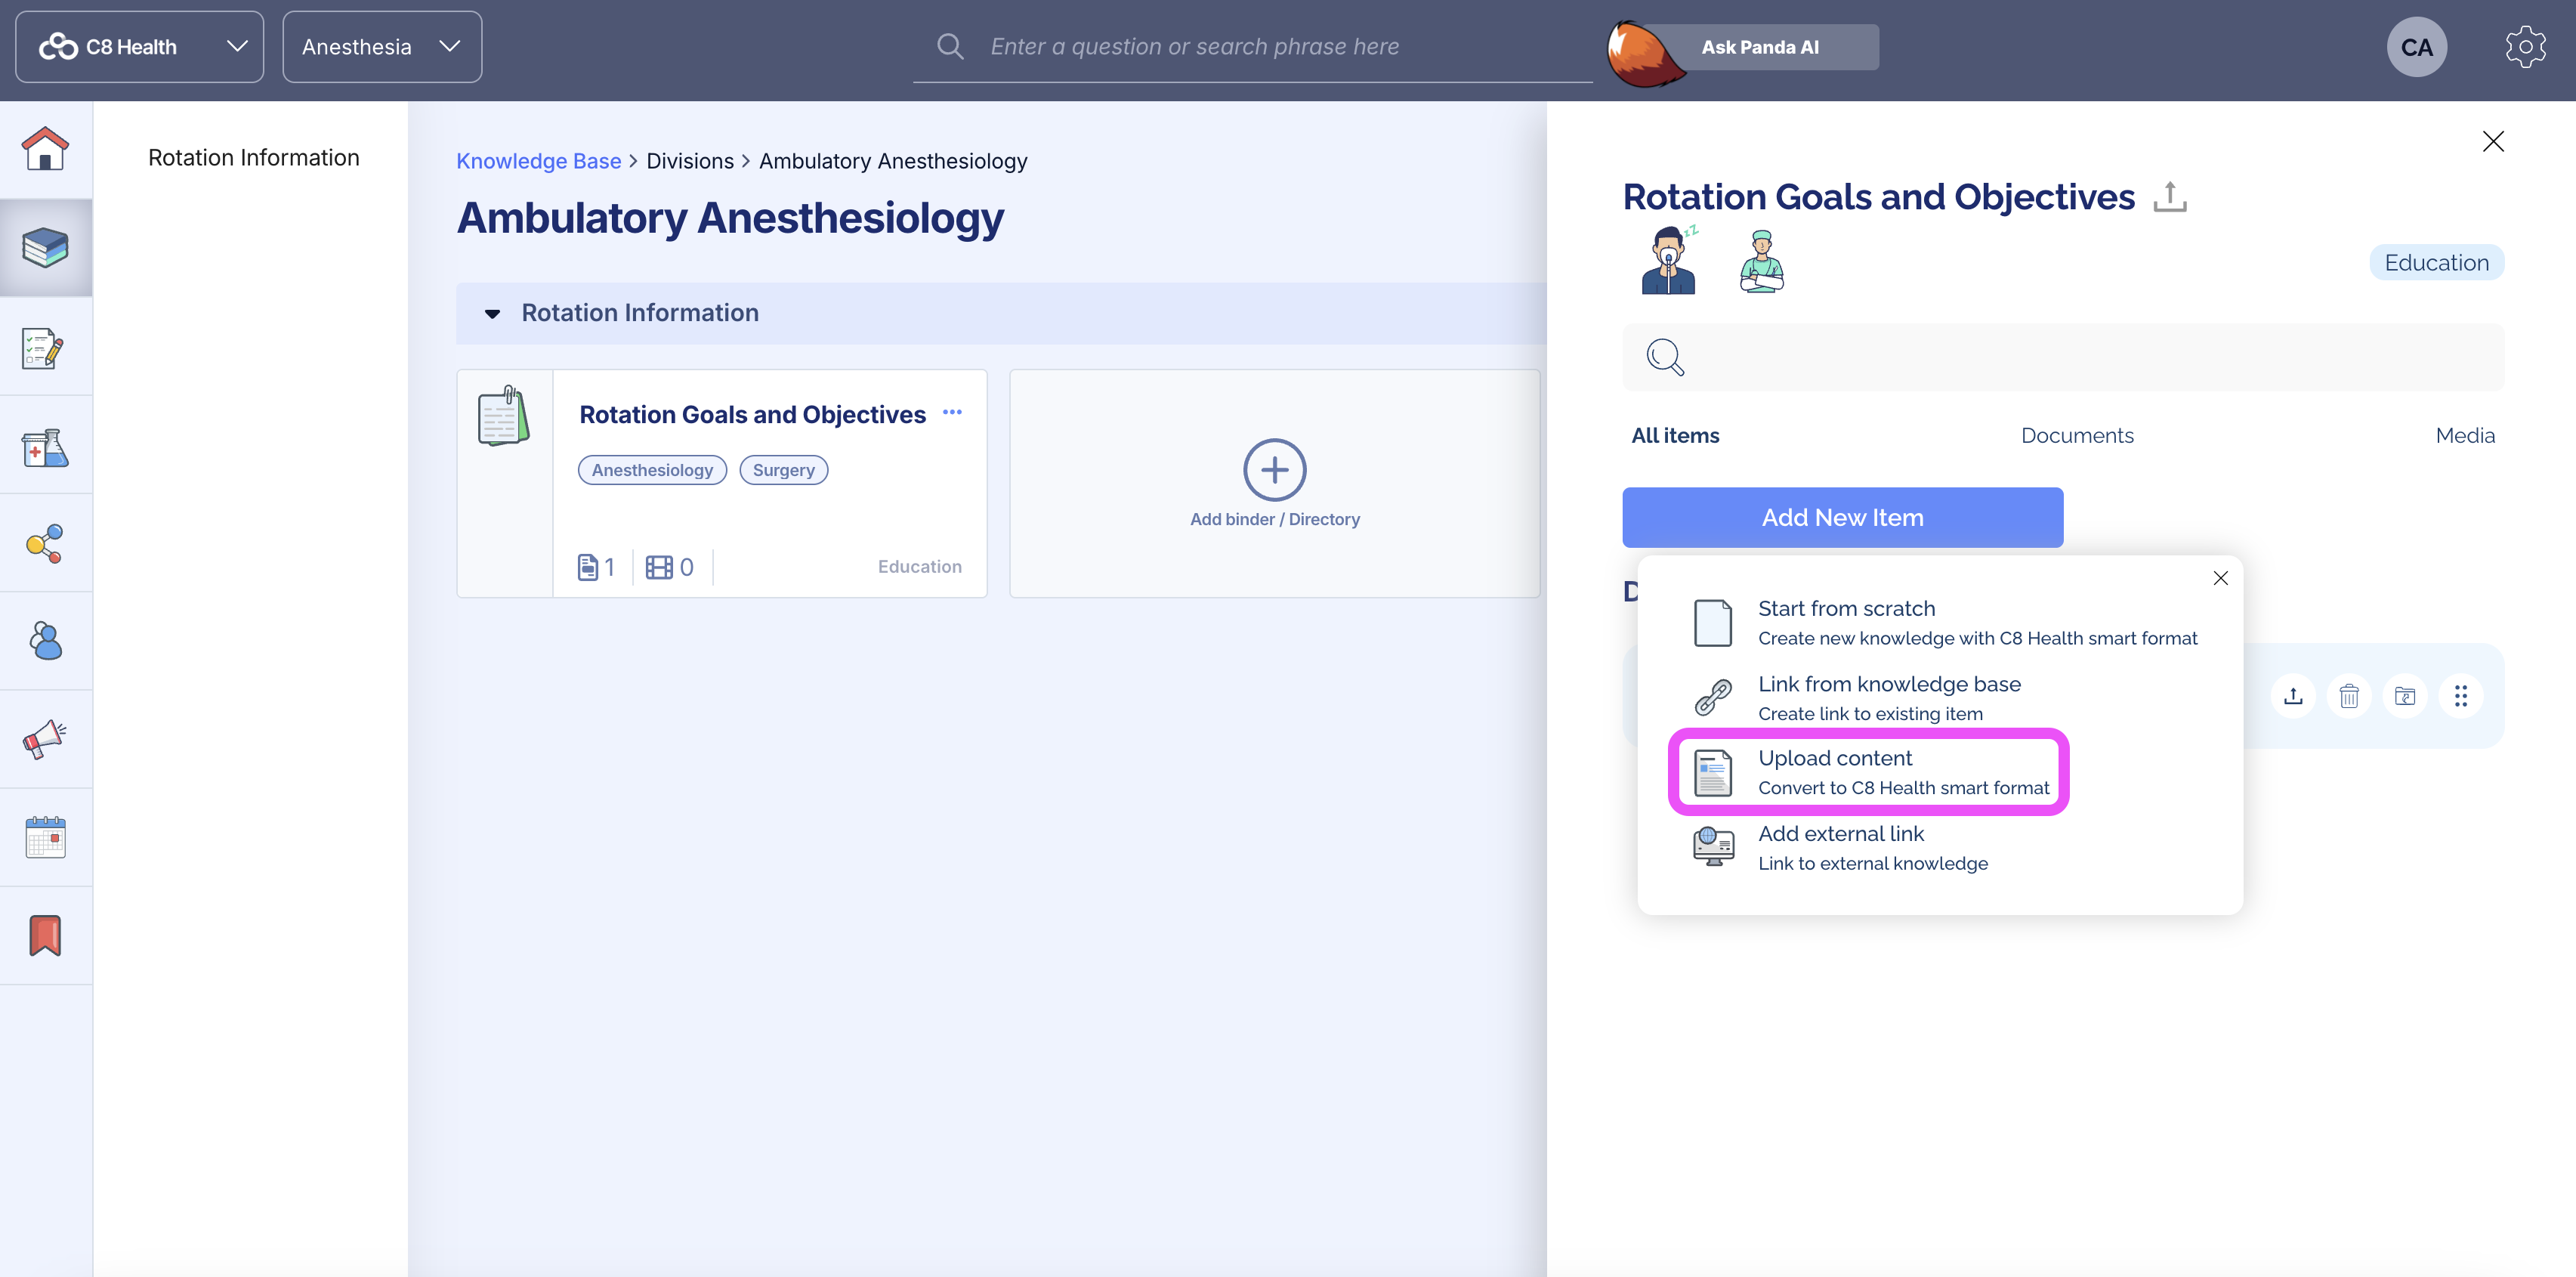Close the Add New Item popup
Screen dimensions: 2576x1277
point(2220,578)
